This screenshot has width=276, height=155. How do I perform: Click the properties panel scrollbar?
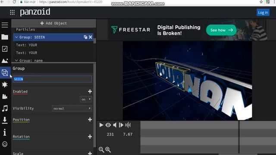pos(95,105)
